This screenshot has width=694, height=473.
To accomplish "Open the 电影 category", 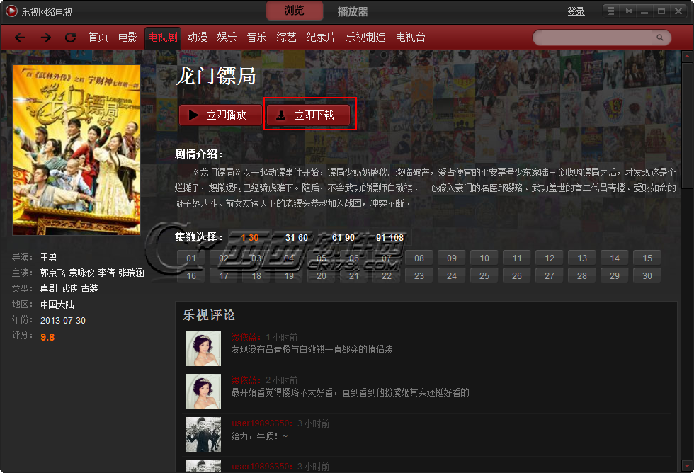I will click(x=128, y=37).
